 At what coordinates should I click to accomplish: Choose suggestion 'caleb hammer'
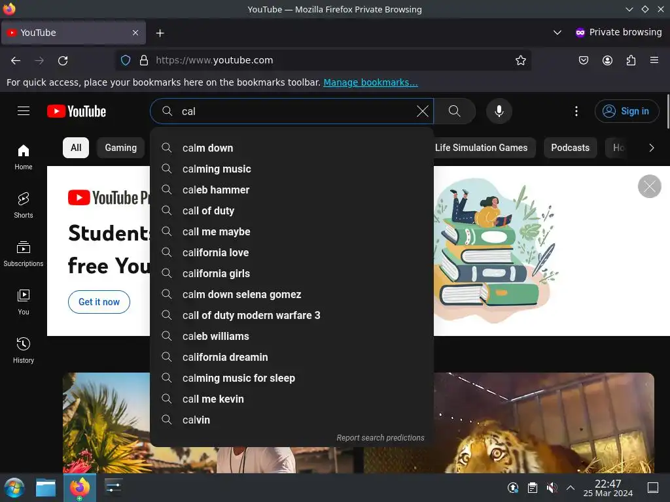(x=292, y=190)
